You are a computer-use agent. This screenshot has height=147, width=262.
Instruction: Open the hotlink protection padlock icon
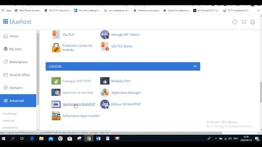pos(56,48)
